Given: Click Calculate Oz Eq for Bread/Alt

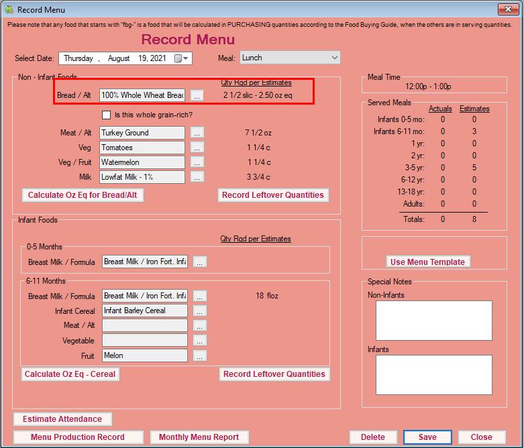Looking at the screenshot, I should 83,195.
